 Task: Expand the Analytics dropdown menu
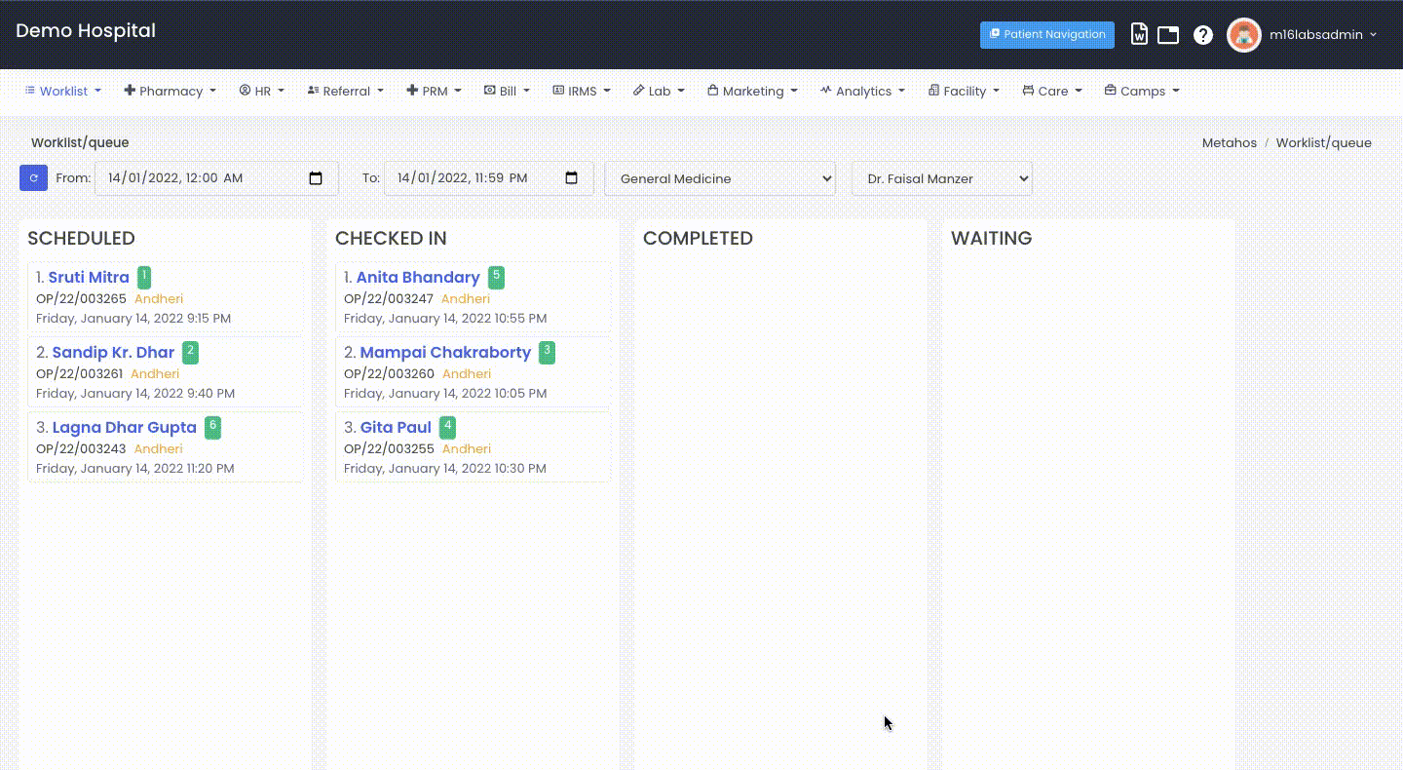click(x=863, y=91)
